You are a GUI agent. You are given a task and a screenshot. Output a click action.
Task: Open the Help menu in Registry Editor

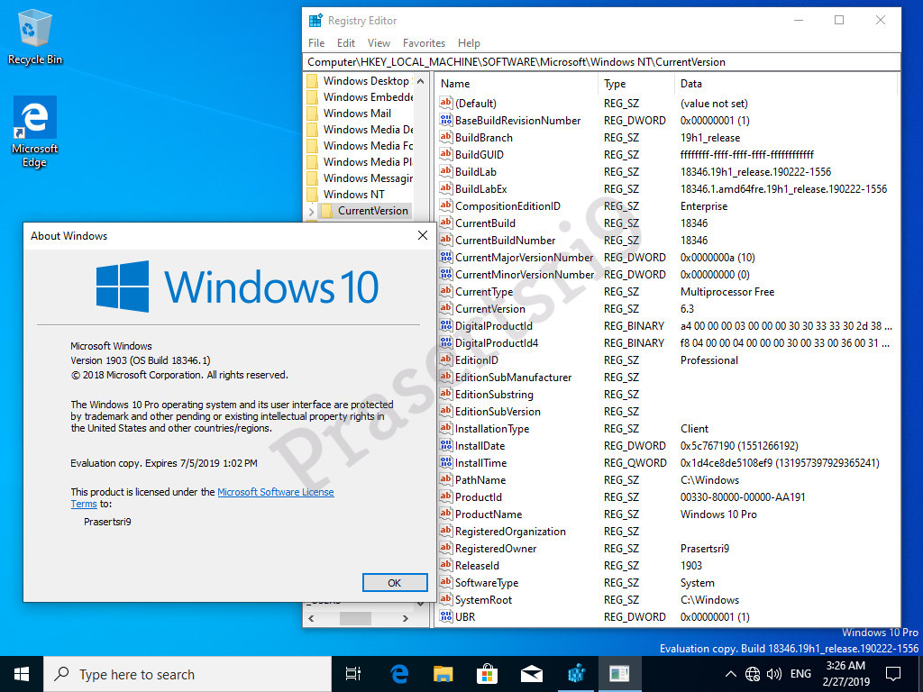469,43
